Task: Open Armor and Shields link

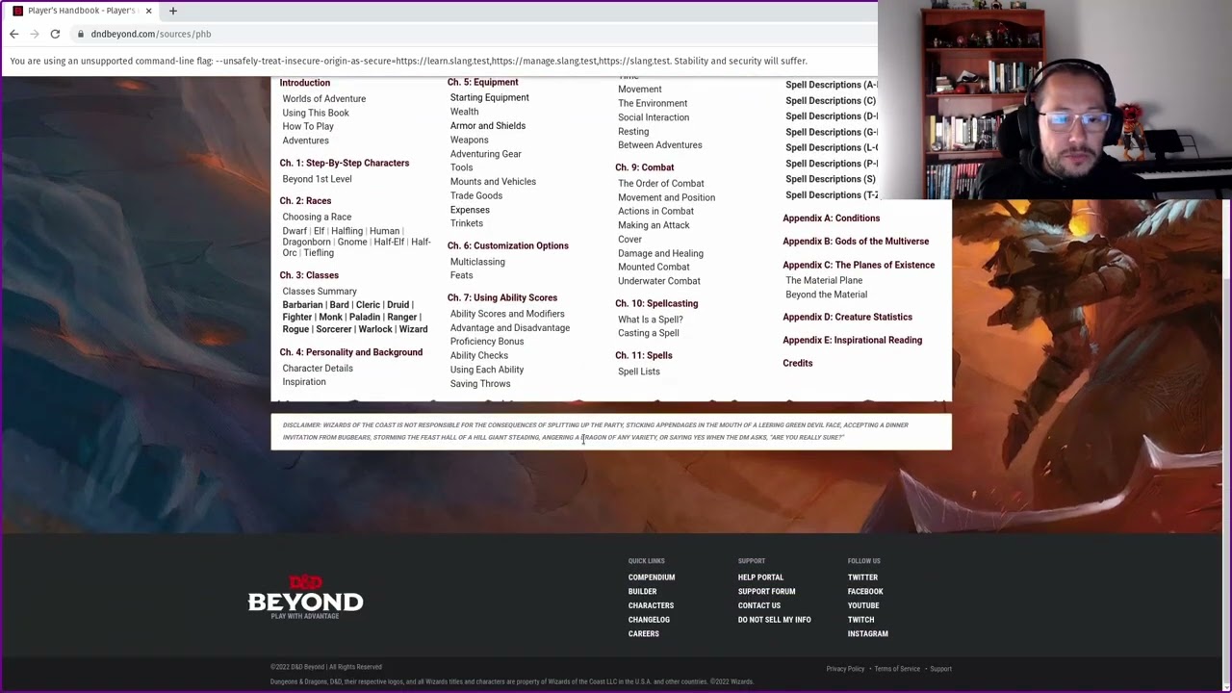Action: (488, 126)
